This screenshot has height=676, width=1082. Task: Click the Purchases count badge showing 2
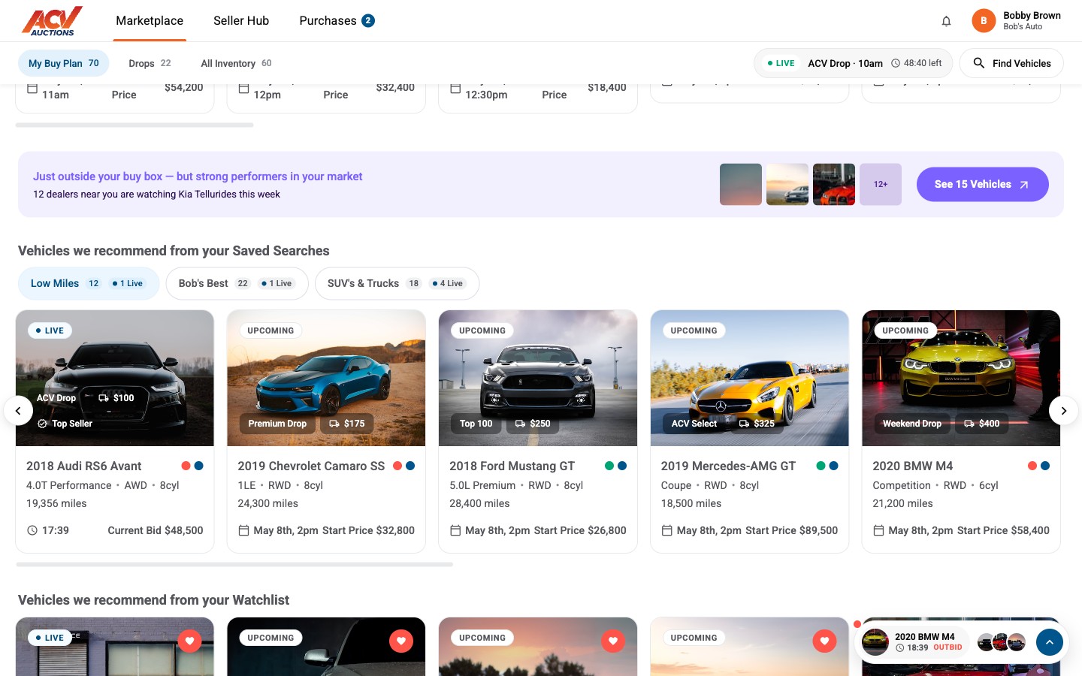[x=368, y=21]
